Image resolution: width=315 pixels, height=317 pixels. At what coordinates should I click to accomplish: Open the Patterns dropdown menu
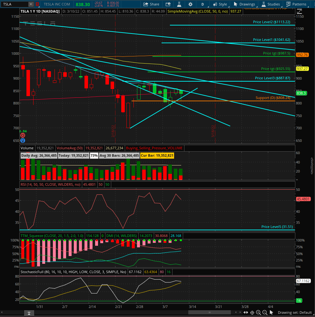pos(296,4)
